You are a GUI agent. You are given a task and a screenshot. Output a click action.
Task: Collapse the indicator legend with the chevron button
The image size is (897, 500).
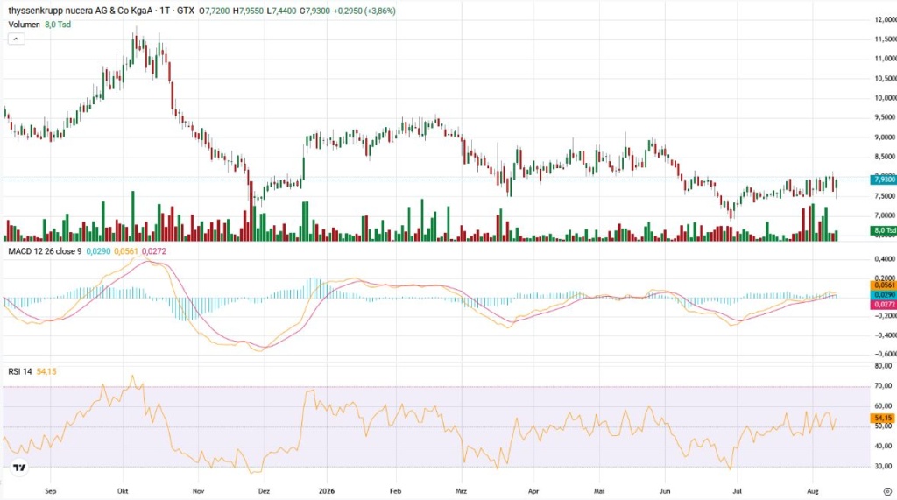16,39
